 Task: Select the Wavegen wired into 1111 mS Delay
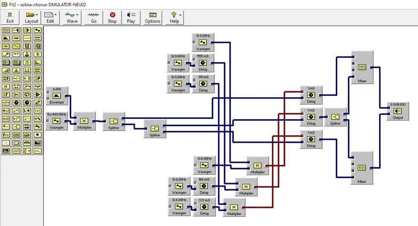pyautogui.click(x=178, y=84)
